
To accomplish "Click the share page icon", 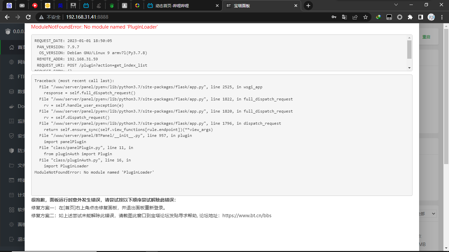I will pyautogui.click(x=355, y=17).
